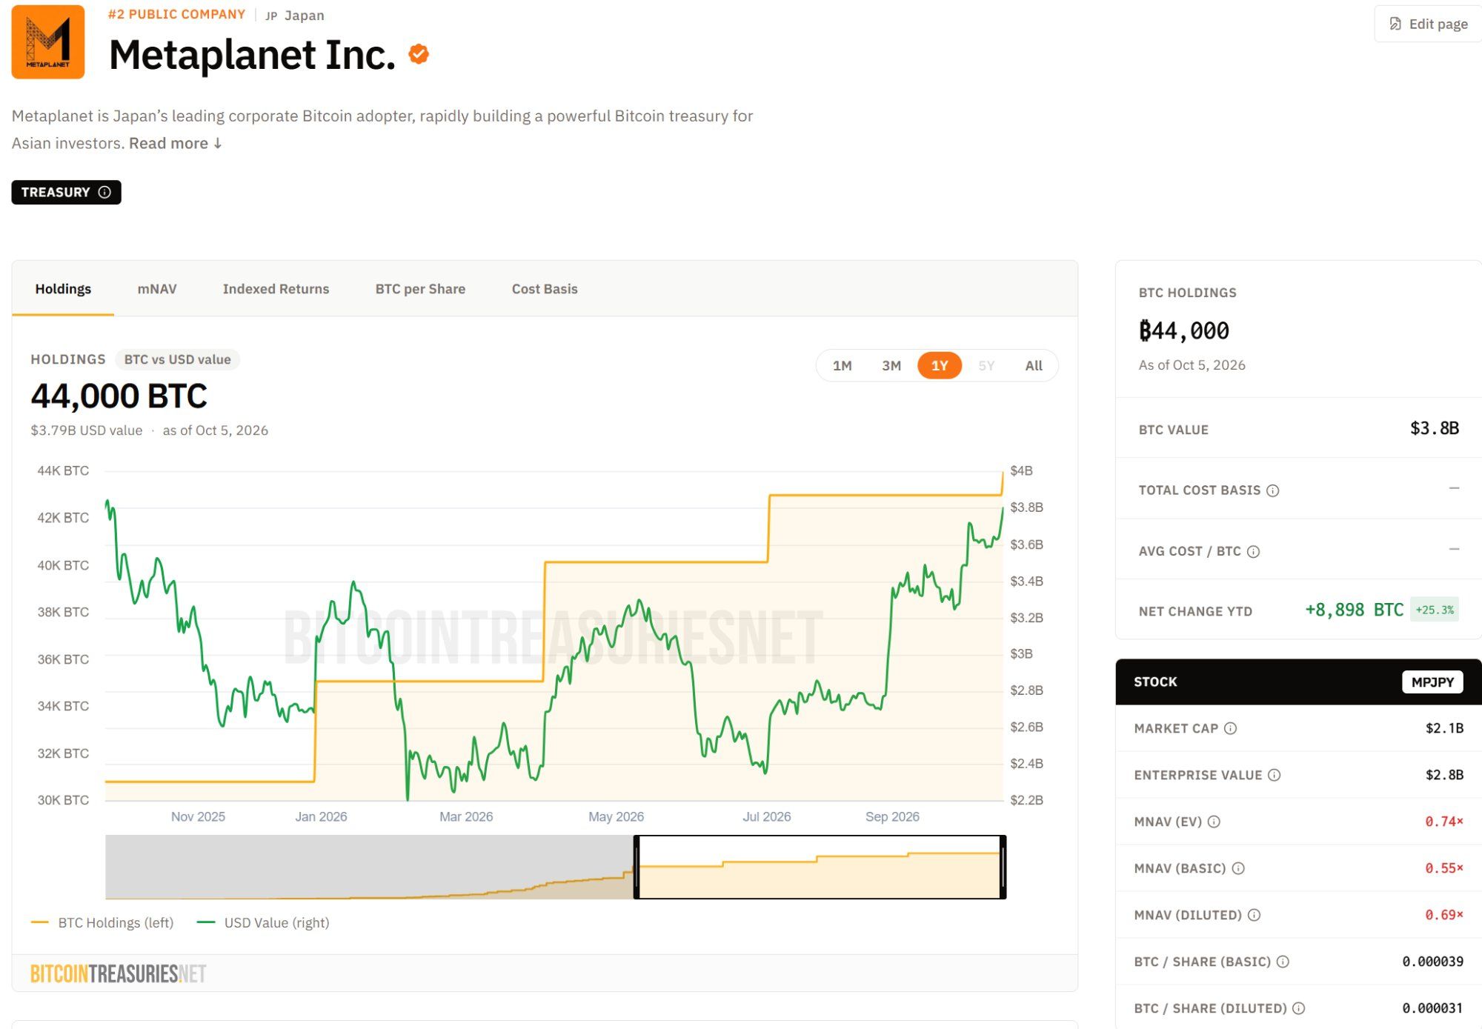This screenshot has height=1029, width=1482.
Task: Open the Indexed Returns tab
Action: [x=276, y=289]
